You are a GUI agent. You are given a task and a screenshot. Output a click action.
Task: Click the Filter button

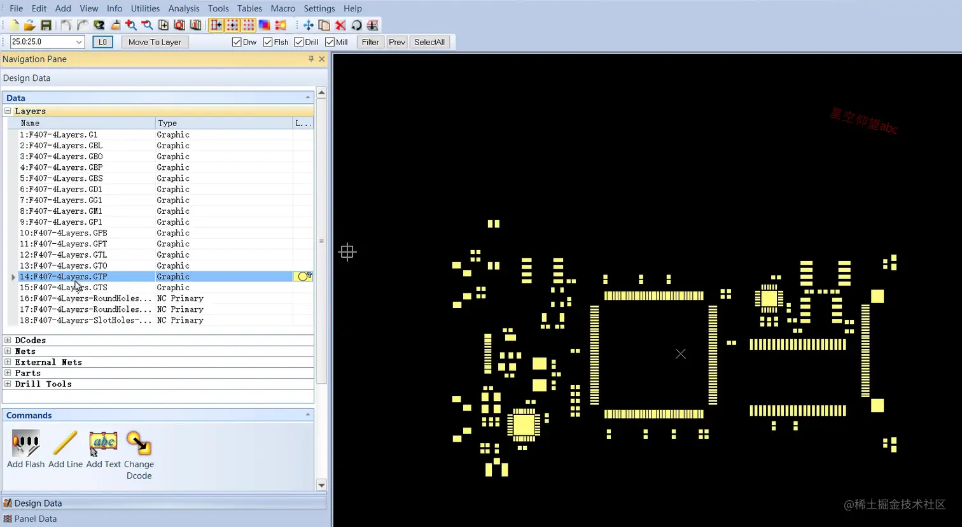pyautogui.click(x=370, y=42)
